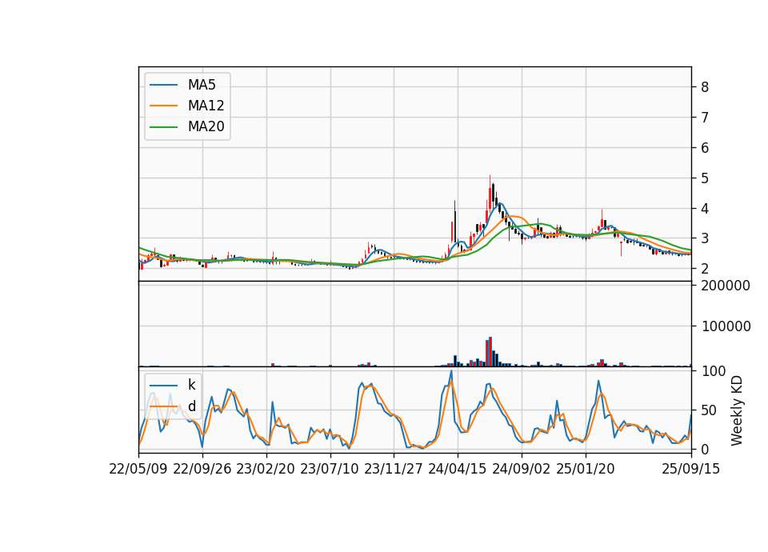Viewport: 768px width, 552px height.
Task: Click the 25/01/20 date tick label
Action: pyautogui.click(x=586, y=469)
